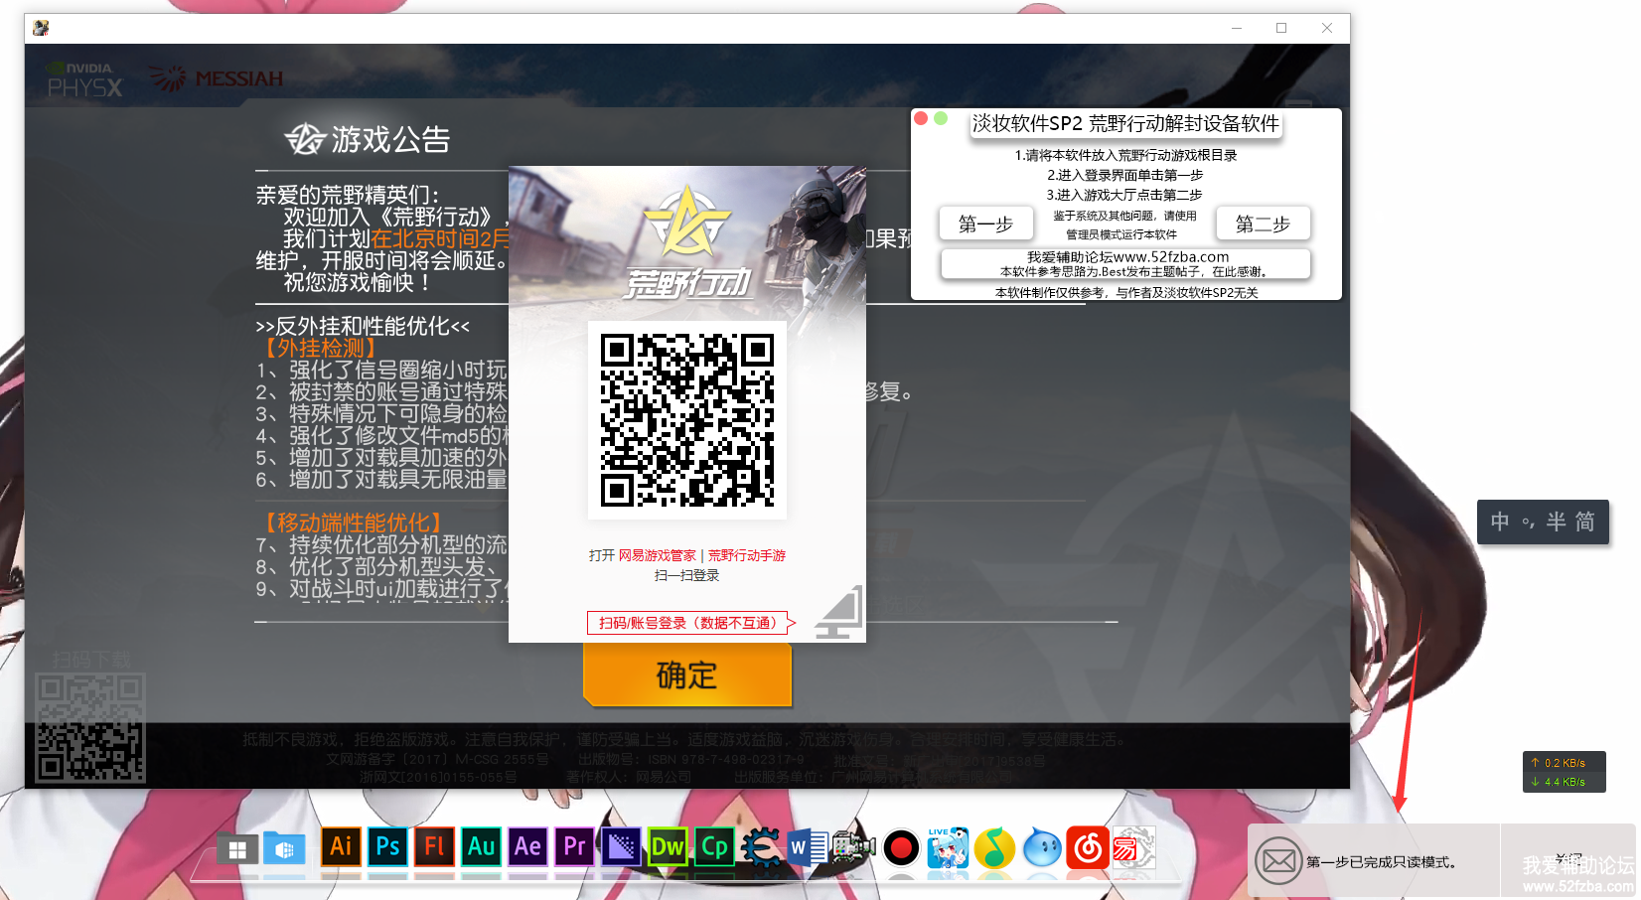The height and width of the screenshot is (900, 1641).
Task: Click the red record circle dock icon
Action: pos(901,847)
